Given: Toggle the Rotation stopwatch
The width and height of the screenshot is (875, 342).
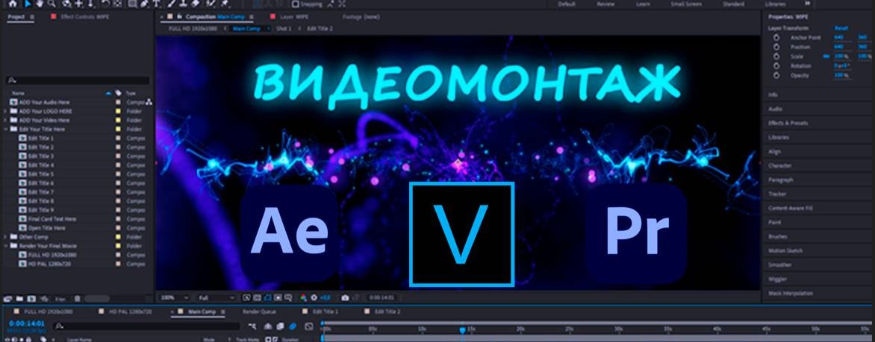Looking at the screenshot, I should point(776,66).
